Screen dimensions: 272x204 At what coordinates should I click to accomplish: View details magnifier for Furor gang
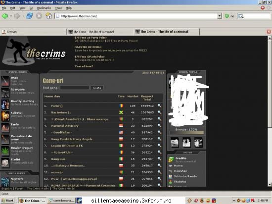click(x=159, y=105)
